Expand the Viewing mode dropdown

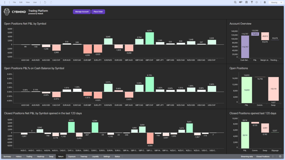pos(276,2)
